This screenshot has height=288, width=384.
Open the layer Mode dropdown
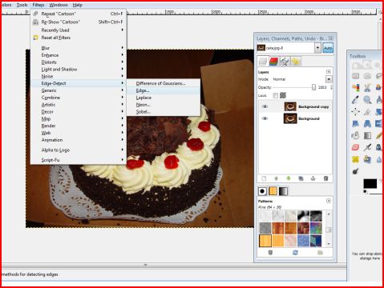tap(329, 79)
